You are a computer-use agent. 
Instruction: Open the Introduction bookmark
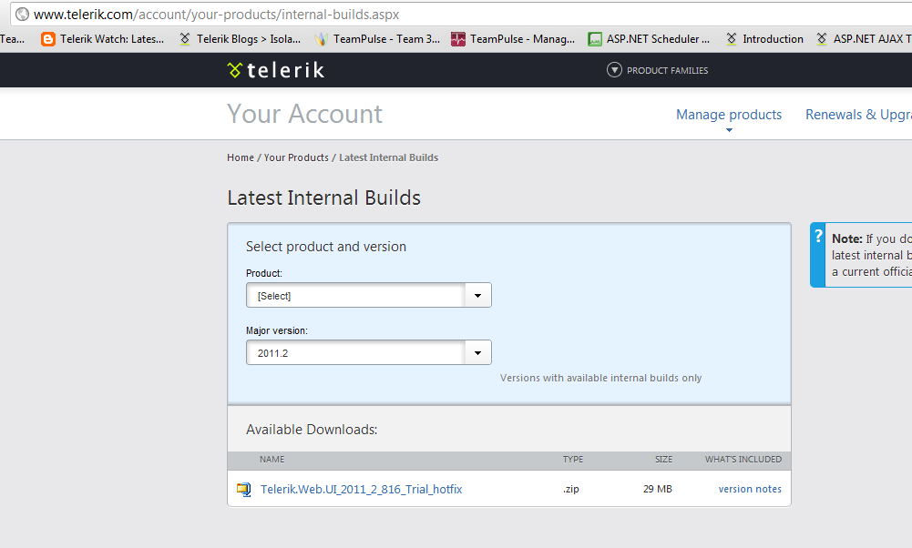point(764,39)
